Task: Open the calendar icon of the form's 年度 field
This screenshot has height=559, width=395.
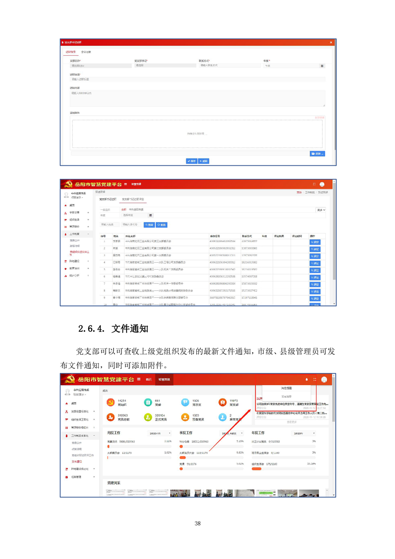Action: 322,66
